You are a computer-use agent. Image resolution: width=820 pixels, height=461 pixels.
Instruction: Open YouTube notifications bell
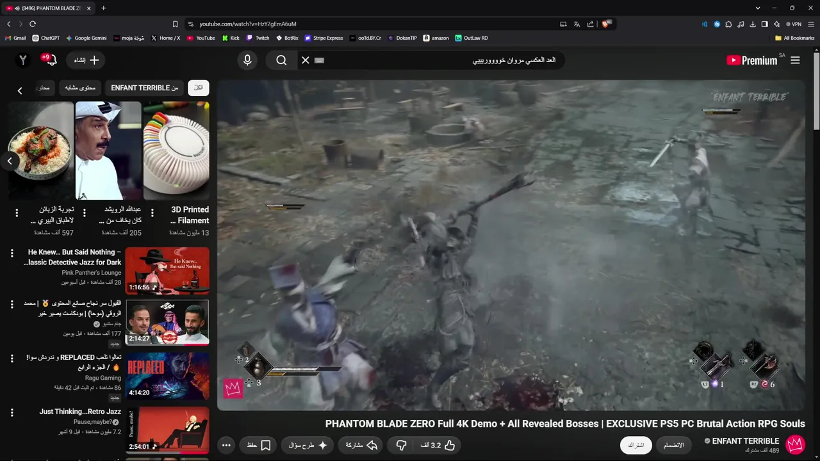pos(50,60)
